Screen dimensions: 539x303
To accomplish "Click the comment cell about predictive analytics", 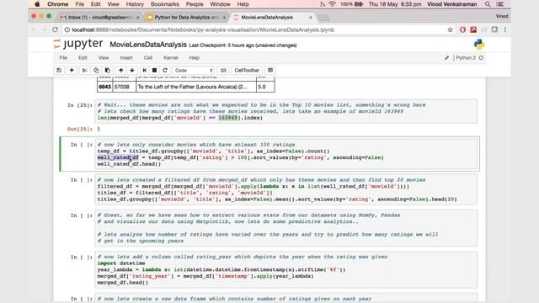I will click(286, 228).
